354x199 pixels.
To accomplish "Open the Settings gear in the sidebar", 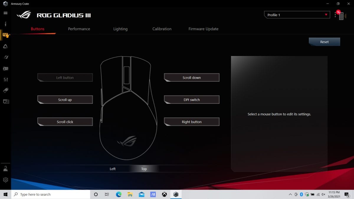I will pos(5,180).
